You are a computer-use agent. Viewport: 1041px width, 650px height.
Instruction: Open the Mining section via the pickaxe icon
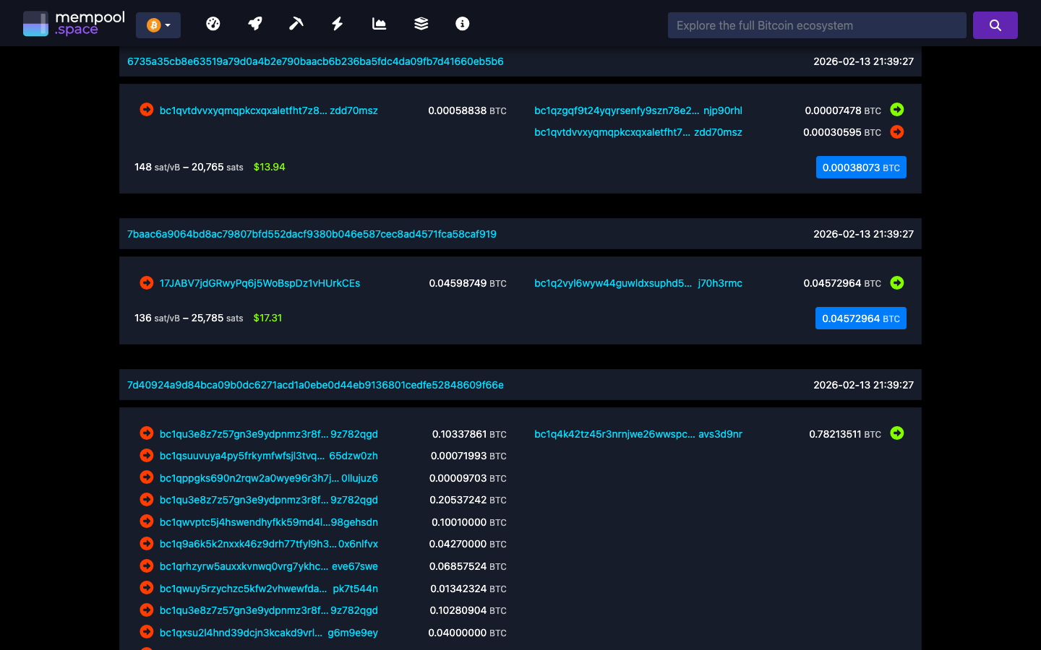click(296, 23)
